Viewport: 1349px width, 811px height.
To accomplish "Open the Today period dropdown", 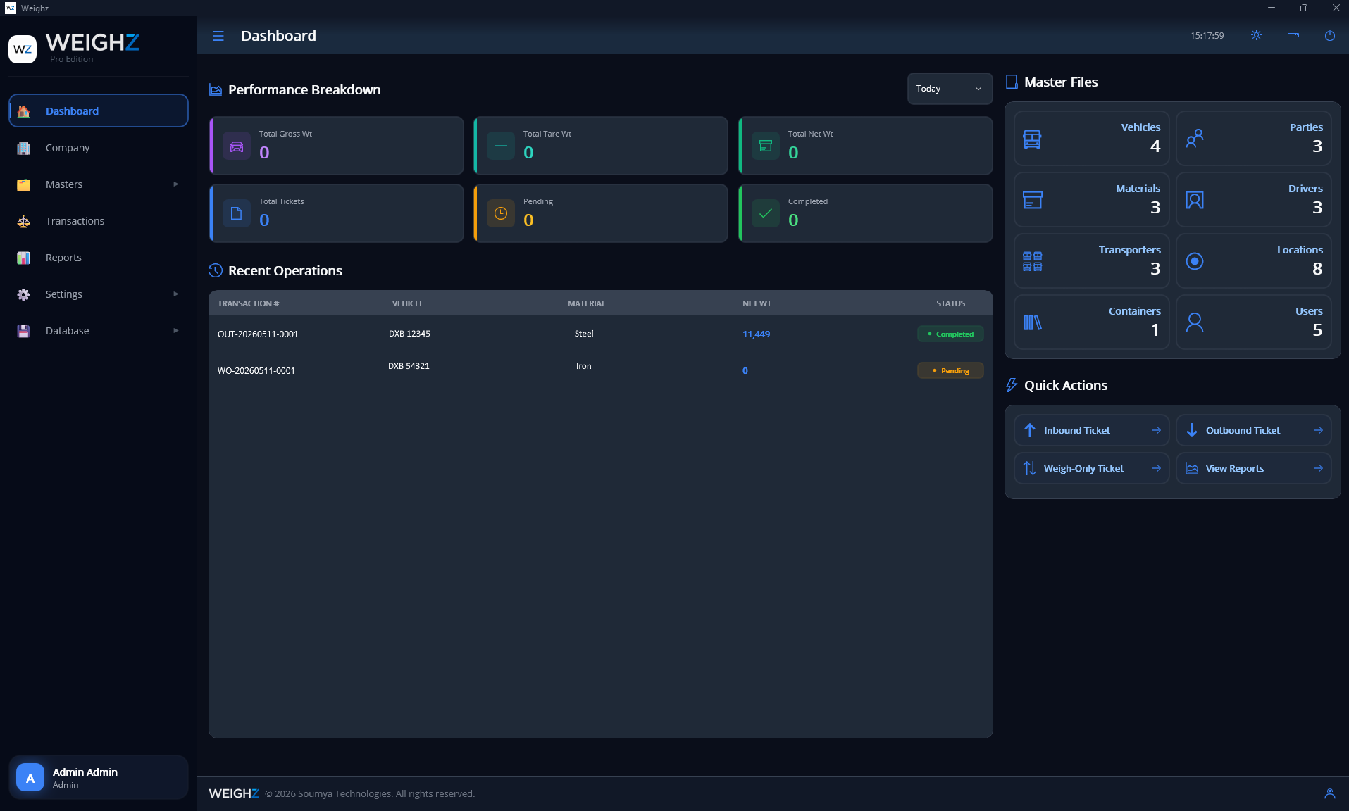I will 949,89.
